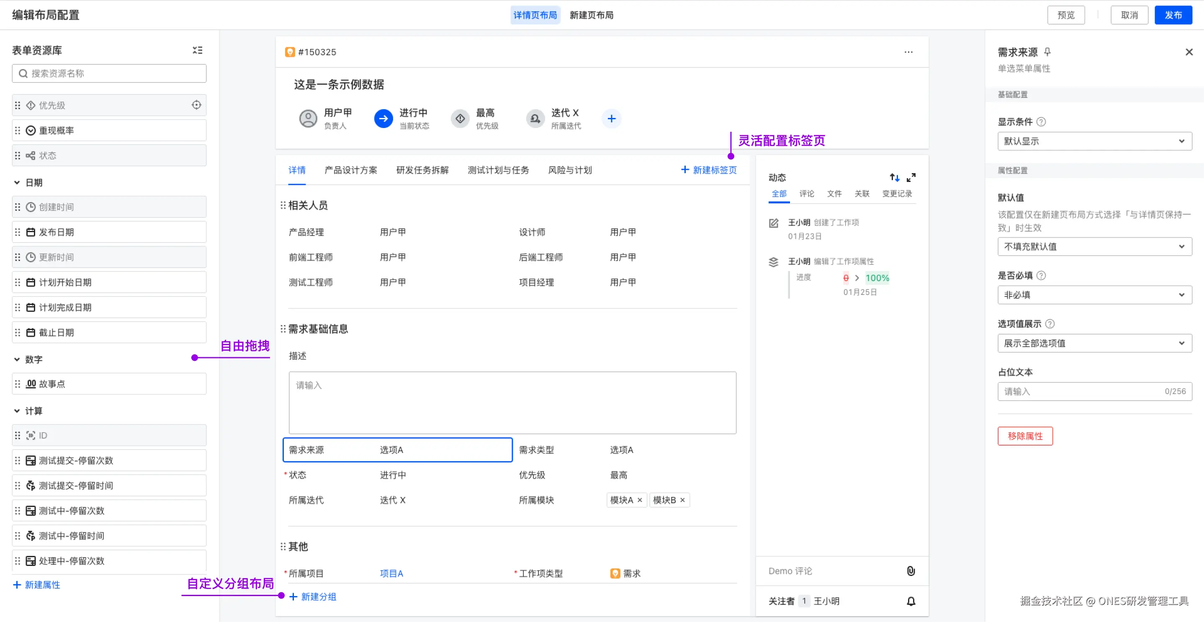
Task: Open the 研发任务拆解 tab
Action: pos(422,170)
